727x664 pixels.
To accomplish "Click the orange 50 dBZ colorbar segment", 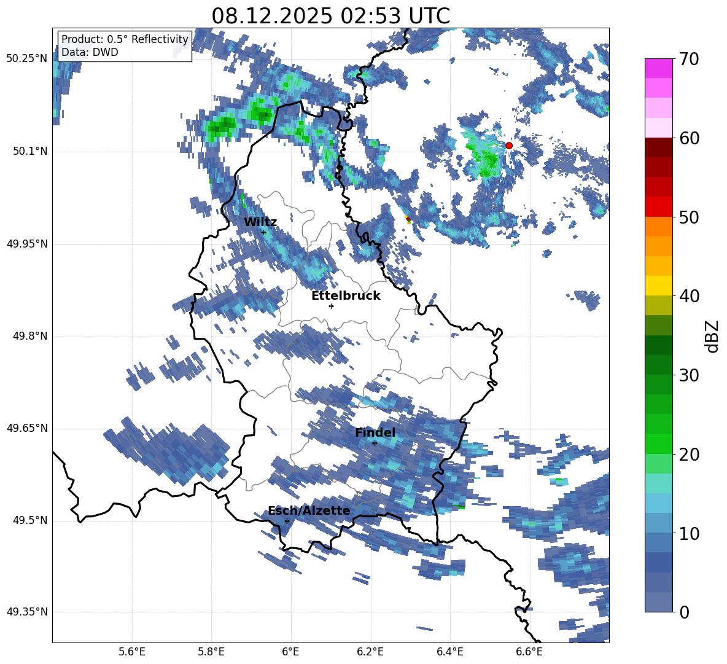I will pyautogui.click(x=658, y=226).
